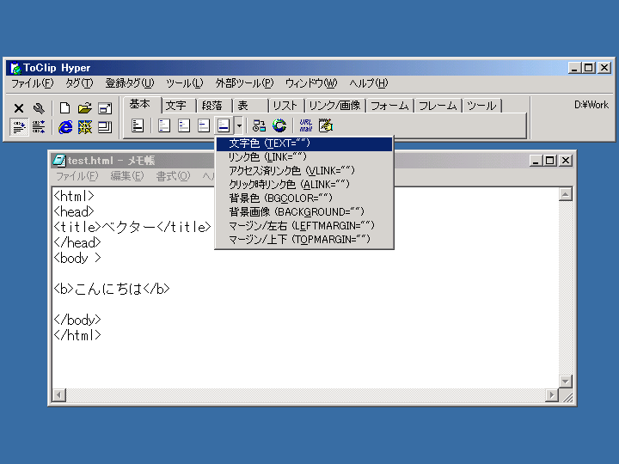Click first HTML template icon in 基本 tab
Screen dimensions: 619x464
point(138,125)
